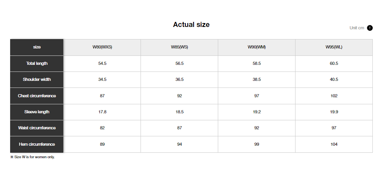This screenshot has height=184, width=381.
Task: Click the Chest circumference value 102
Action: [334, 96]
